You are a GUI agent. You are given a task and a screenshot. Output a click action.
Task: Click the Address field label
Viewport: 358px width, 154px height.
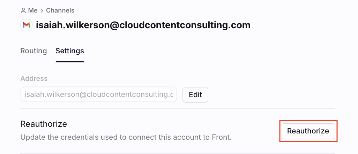pyautogui.click(x=34, y=78)
